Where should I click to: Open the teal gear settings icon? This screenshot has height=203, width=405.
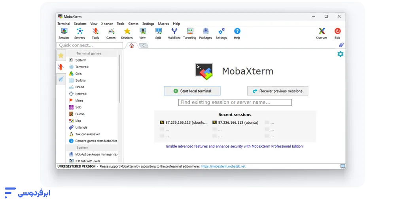(341, 54)
